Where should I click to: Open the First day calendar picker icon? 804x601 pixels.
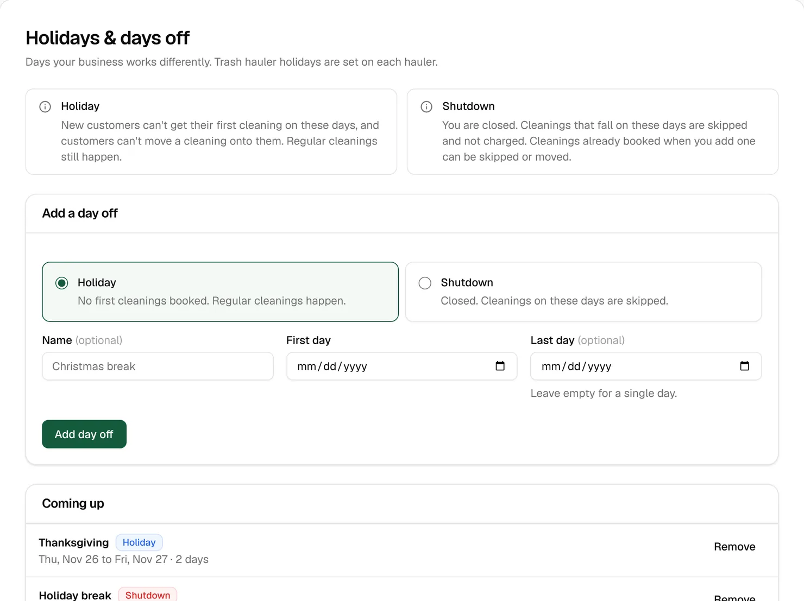(x=500, y=366)
